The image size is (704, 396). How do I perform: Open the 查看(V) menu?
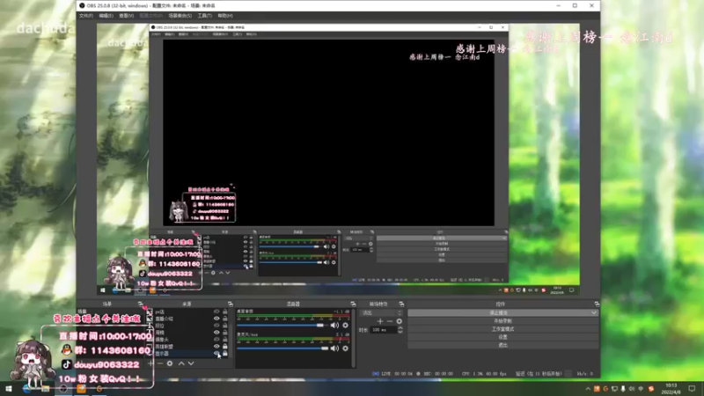(x=126, y=16)
